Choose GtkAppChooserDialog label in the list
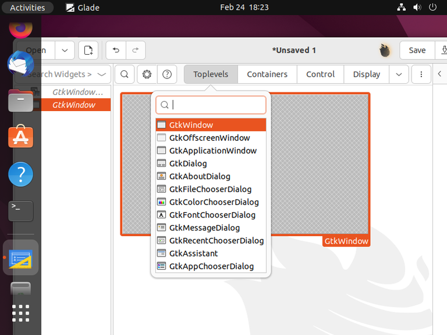This screenshot has height=335, width=447. click(211, 266)
